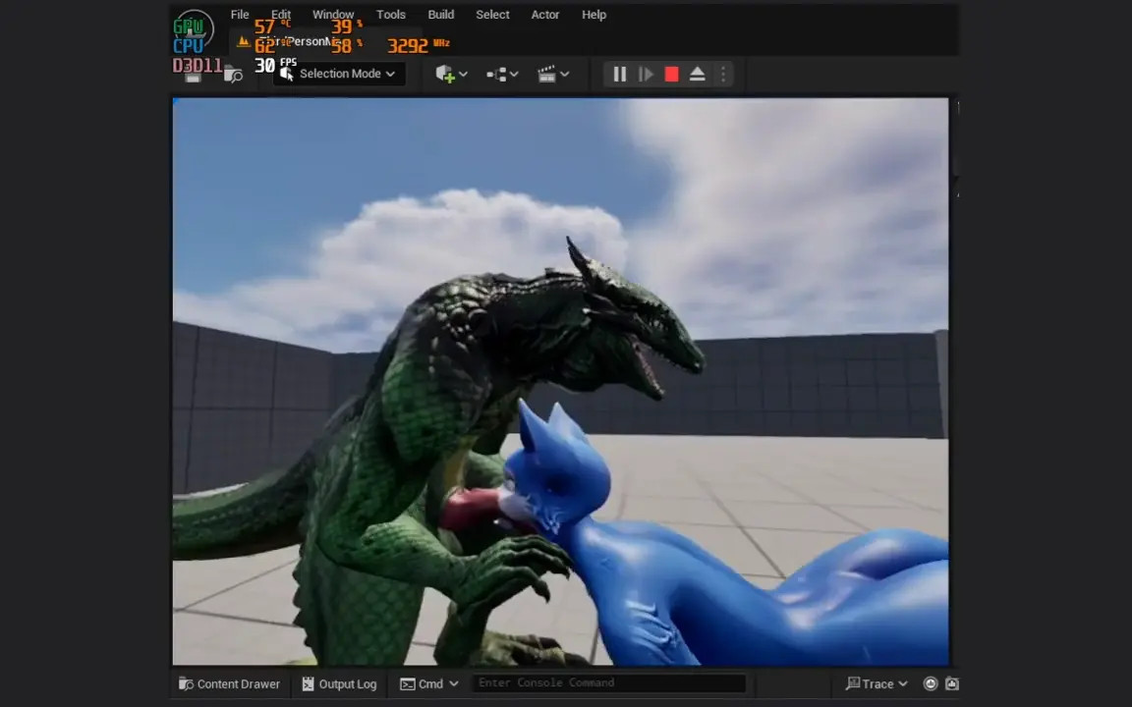Click the circular status icon after Trace
1132x707 pixels.
click(931, 683)
